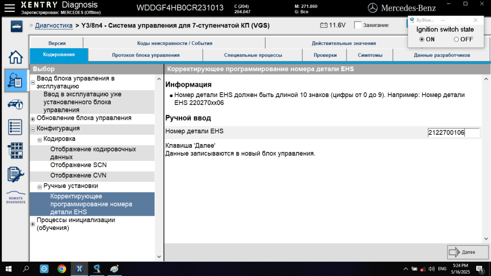Click tree panel scroll down arrow
Image resolution: width=491 pixels, height=276 pixels.
[159, 256]
